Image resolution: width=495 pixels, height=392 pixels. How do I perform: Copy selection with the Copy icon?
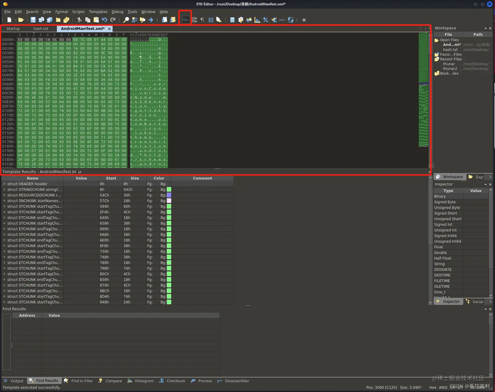(88, 20)
